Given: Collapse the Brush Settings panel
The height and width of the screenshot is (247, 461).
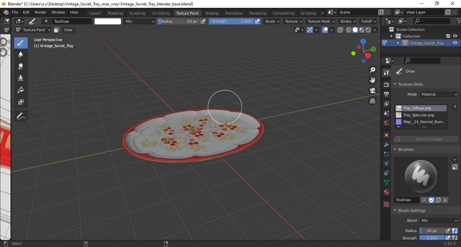Looking at the screenshot, I should pos(395,210).
